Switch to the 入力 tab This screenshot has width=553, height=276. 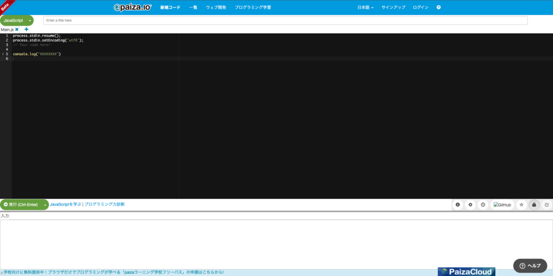[x=5, y=216]
